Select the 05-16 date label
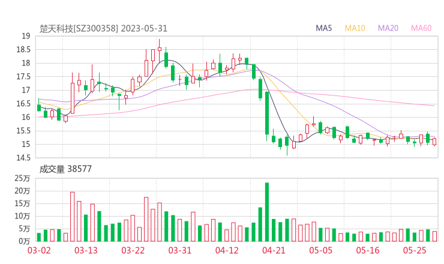 [368, 250]
